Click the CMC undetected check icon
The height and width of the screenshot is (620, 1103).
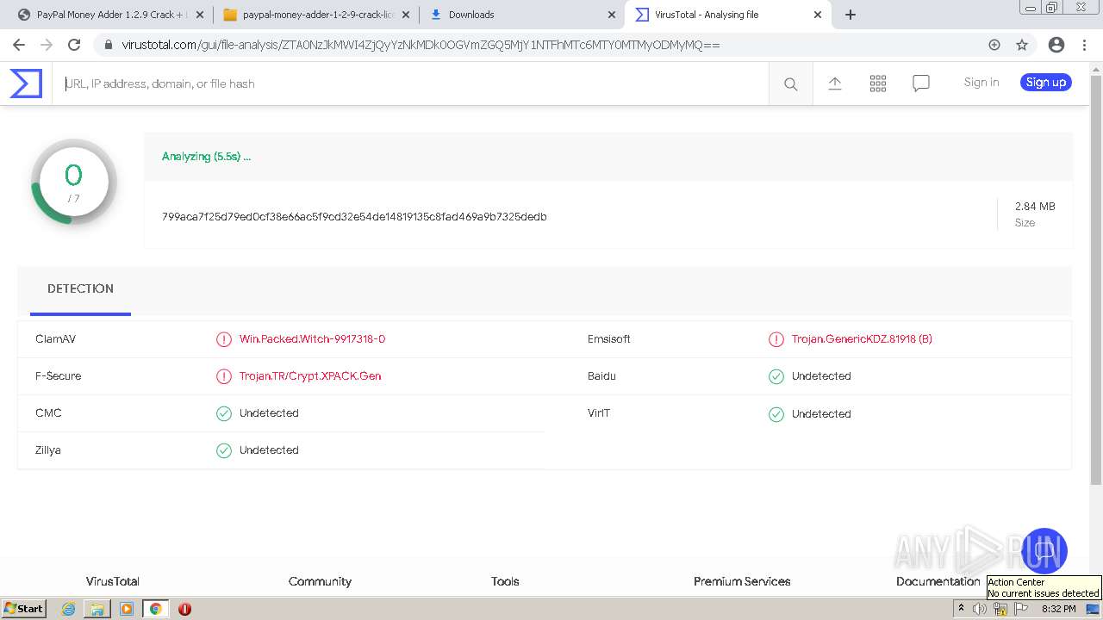coord(224,413)
